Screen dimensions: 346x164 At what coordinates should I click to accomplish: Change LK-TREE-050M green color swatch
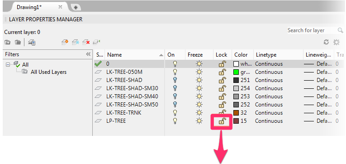(x=236, y=72)
